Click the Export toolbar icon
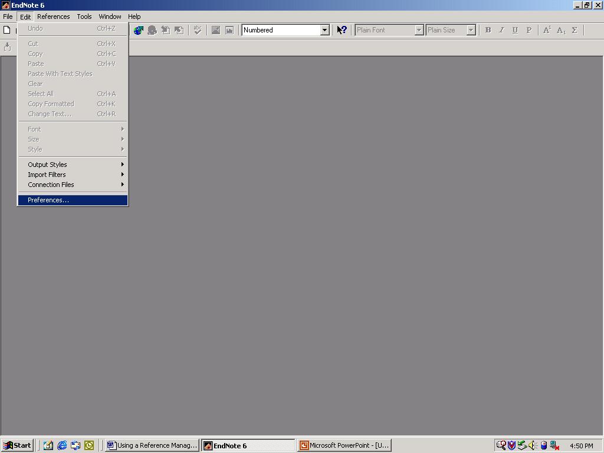 click(x=179, y=30)
